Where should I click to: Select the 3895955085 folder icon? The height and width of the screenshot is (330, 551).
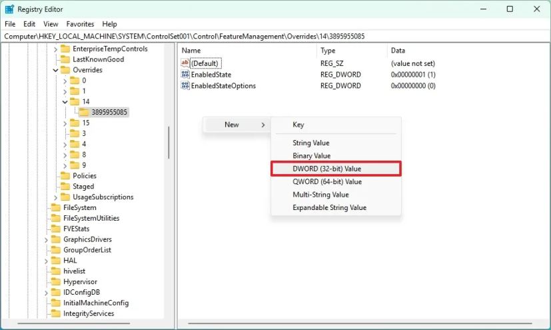[x=84, y=112]
